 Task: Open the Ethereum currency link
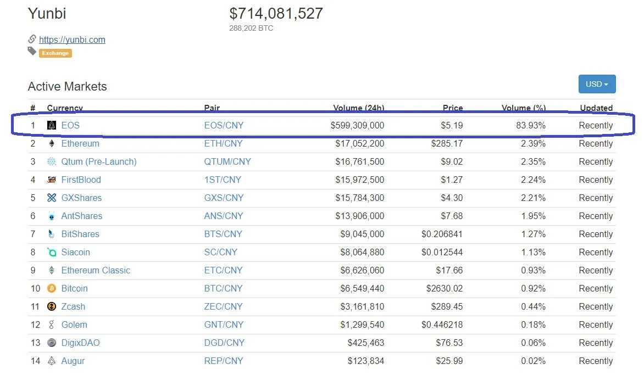[80, 143]
